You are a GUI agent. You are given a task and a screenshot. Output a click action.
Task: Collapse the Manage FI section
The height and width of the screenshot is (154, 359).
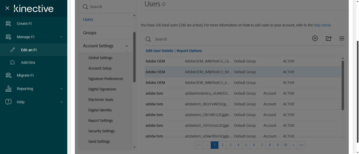pyautogui.click(x=61, y=37)
